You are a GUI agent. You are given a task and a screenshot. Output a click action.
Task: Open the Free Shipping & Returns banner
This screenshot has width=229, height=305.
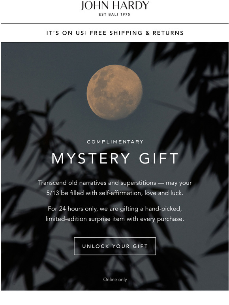[x=115, y=33]
